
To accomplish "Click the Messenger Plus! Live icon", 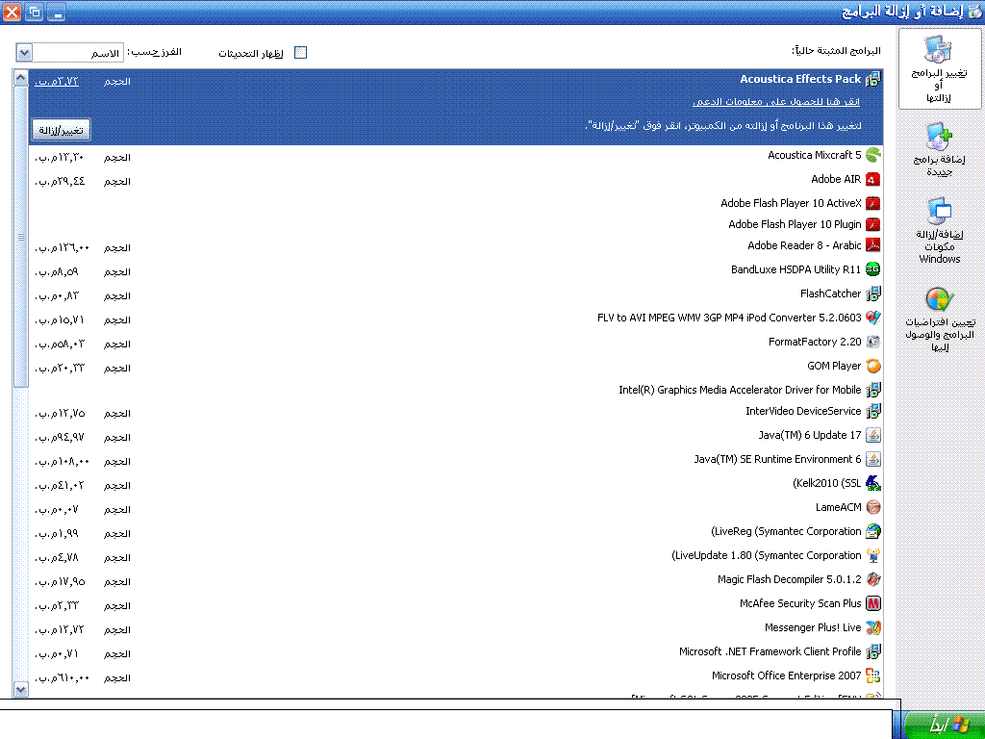I will [x=873, y=627].
